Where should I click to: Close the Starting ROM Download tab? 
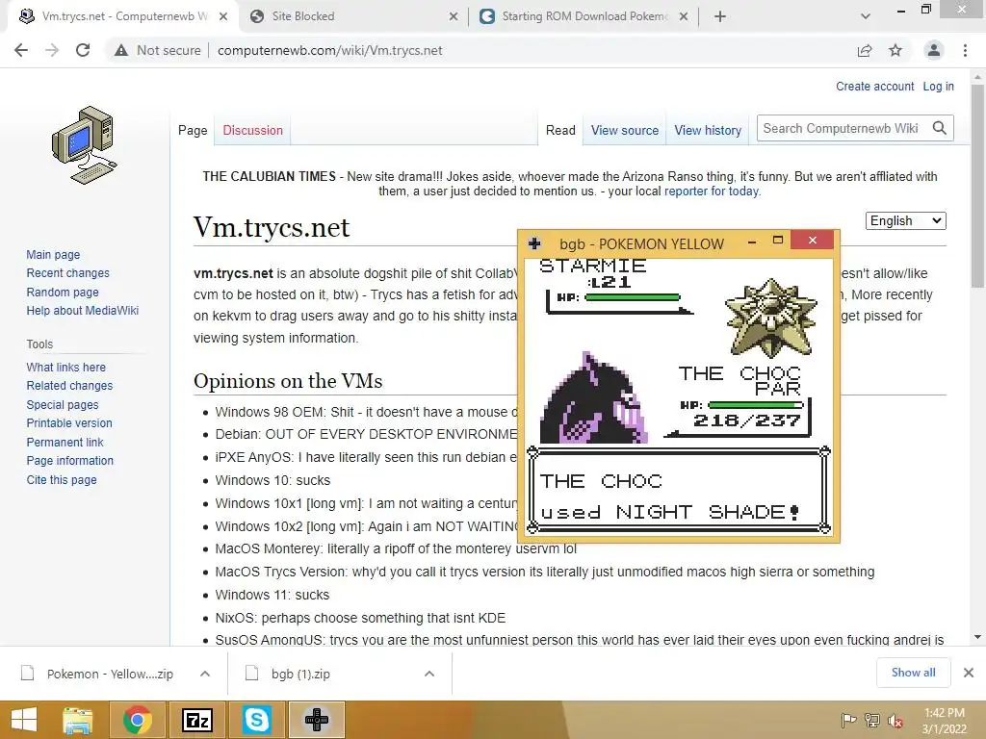(685, 16)
